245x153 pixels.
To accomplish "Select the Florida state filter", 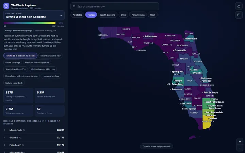I will (x=91, y=15).
